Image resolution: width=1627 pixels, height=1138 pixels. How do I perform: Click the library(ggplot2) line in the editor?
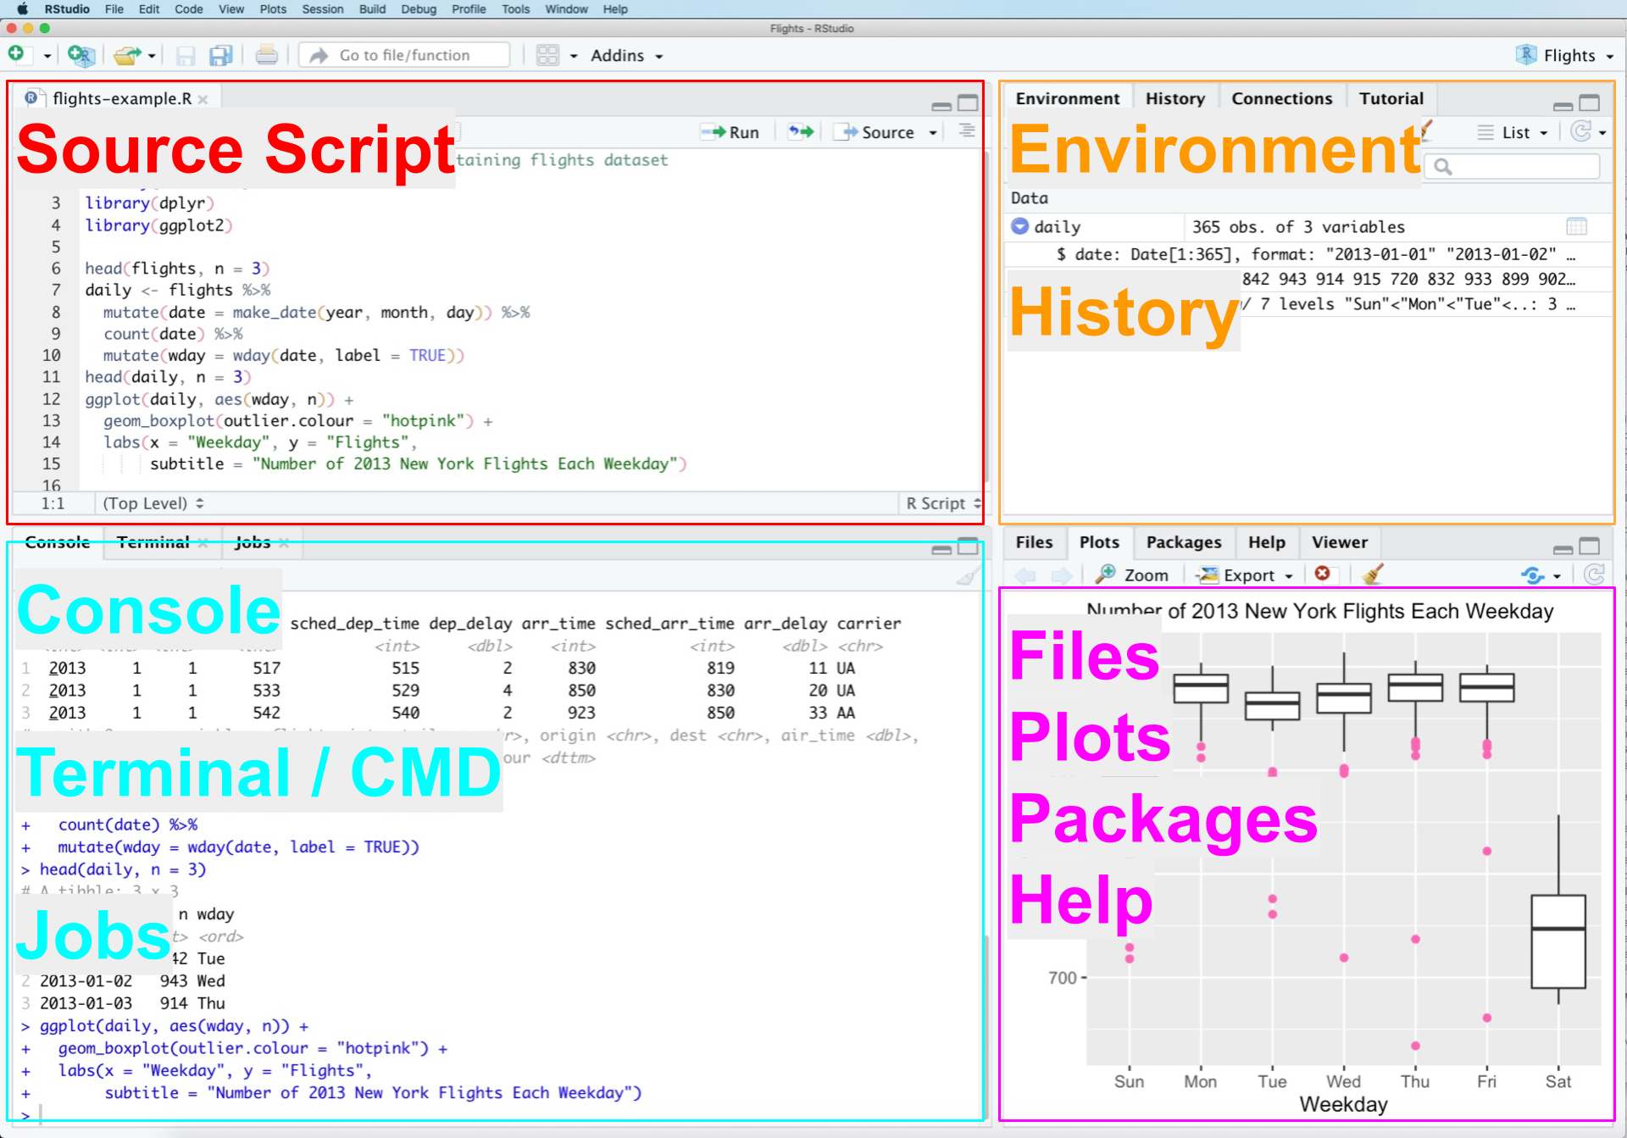(158, 225)
